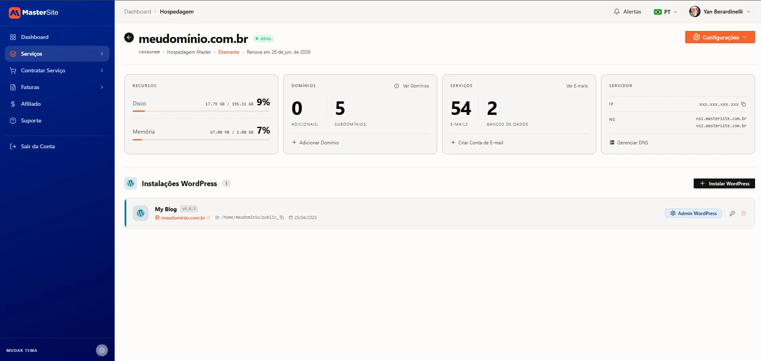Screen dimensions: 761x361
Task: Click the 54 E-mails count
Action: [x=461, y=108]
